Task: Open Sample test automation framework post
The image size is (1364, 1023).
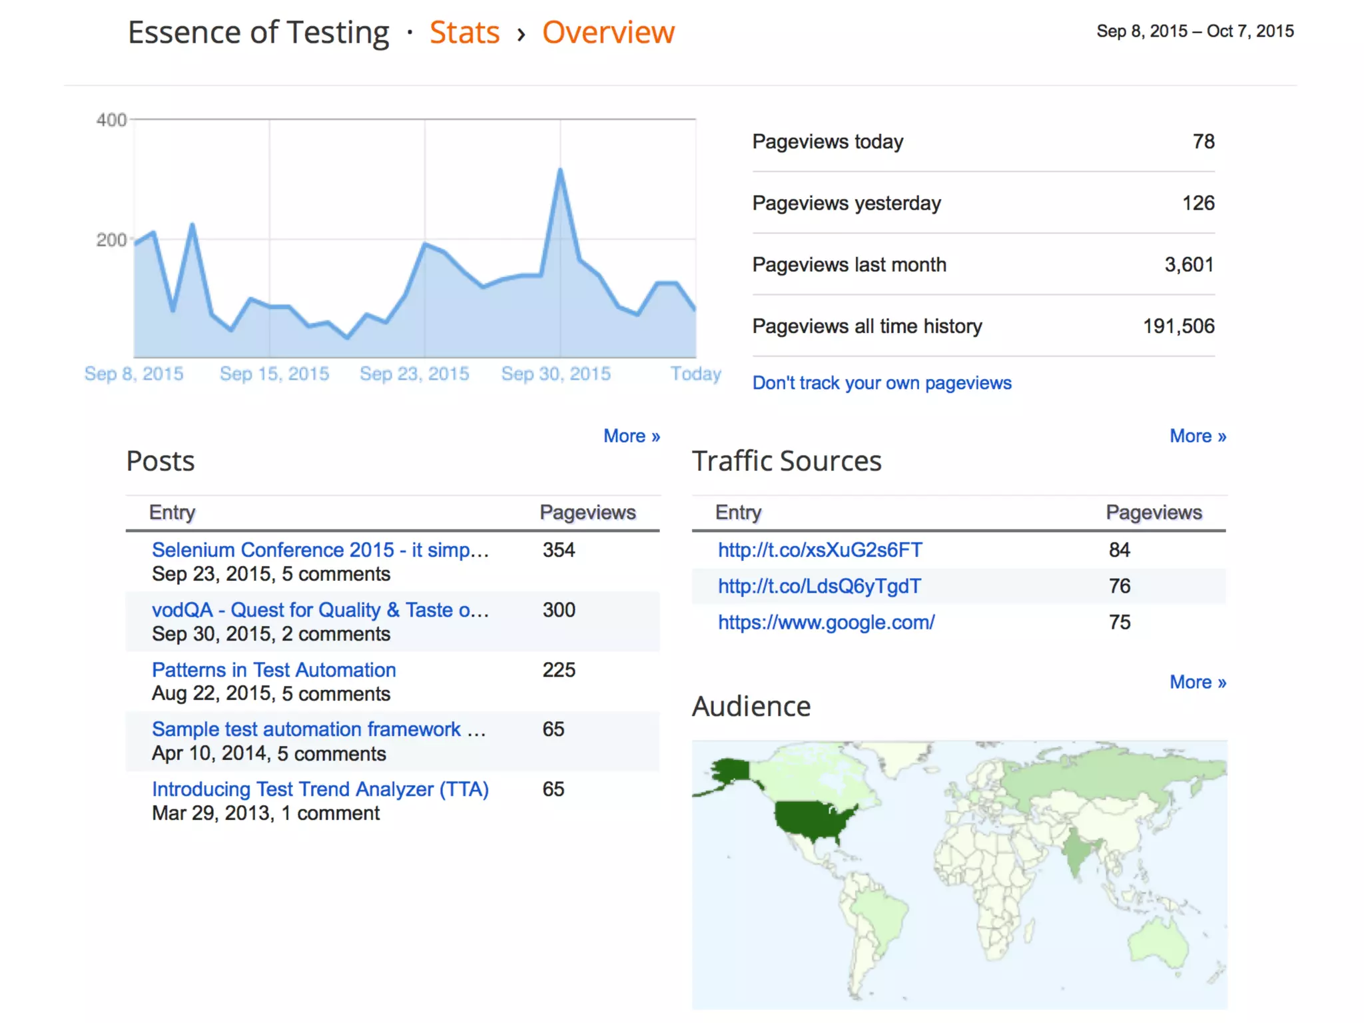Action: pos(318,729)
